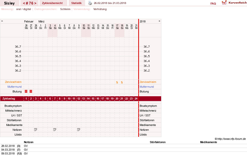Screen dimensions: 247x162
Task: Open the note icon on cycle day 7
Action: pos(55,130)
